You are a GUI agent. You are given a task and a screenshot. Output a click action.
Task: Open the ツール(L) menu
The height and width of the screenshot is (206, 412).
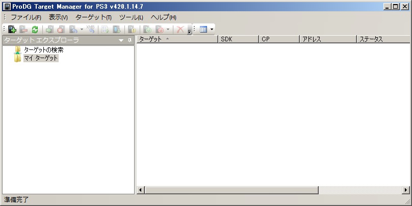pos(131,18)
